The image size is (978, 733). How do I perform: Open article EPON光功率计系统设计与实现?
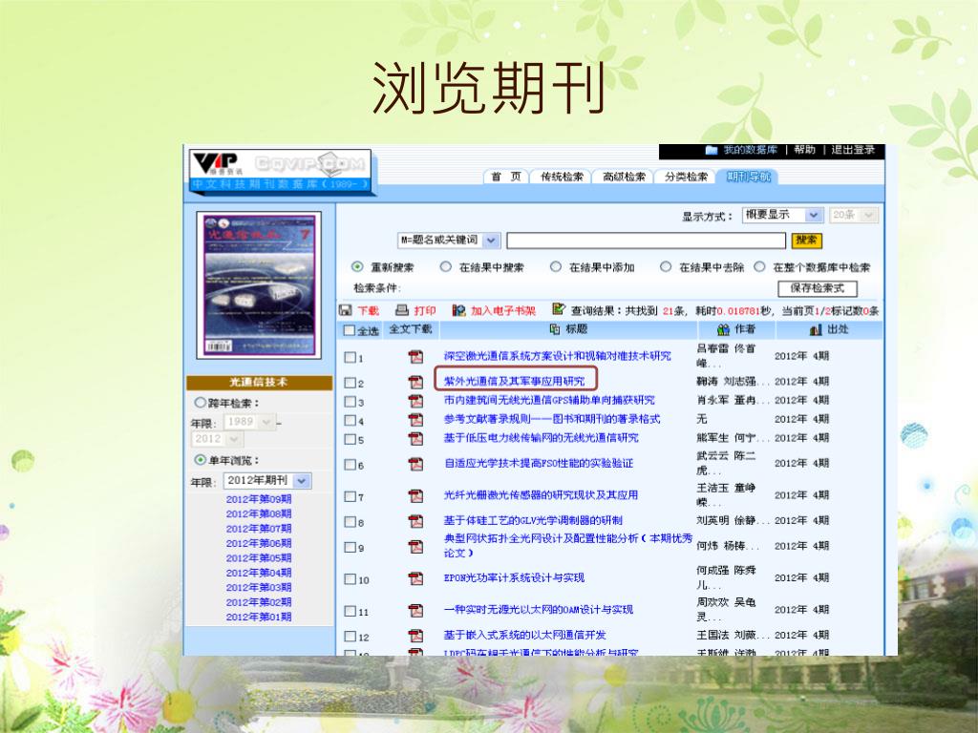pyautogui.click(x=514, y=577)
